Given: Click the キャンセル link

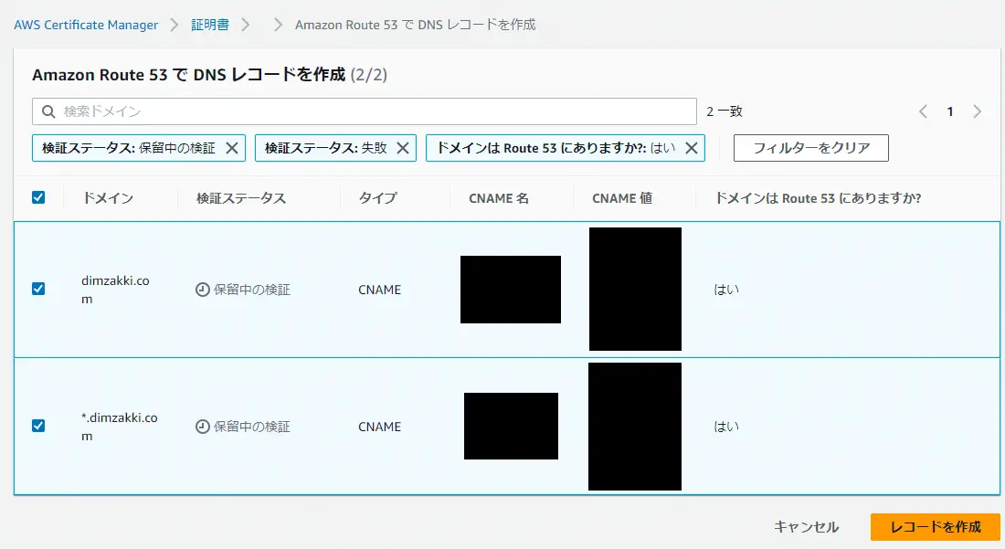Looking at the screenshot, I should click(x=806, y=527).
